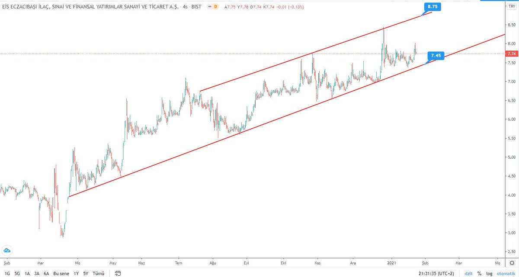Click the 2021 label on time axis
The image size is (519, 277).
tap(392, 262)
